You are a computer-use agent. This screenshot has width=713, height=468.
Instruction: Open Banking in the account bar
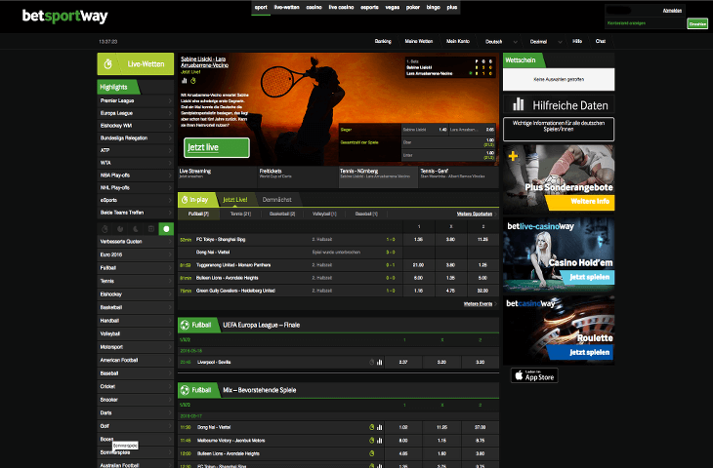pos(383,41)
